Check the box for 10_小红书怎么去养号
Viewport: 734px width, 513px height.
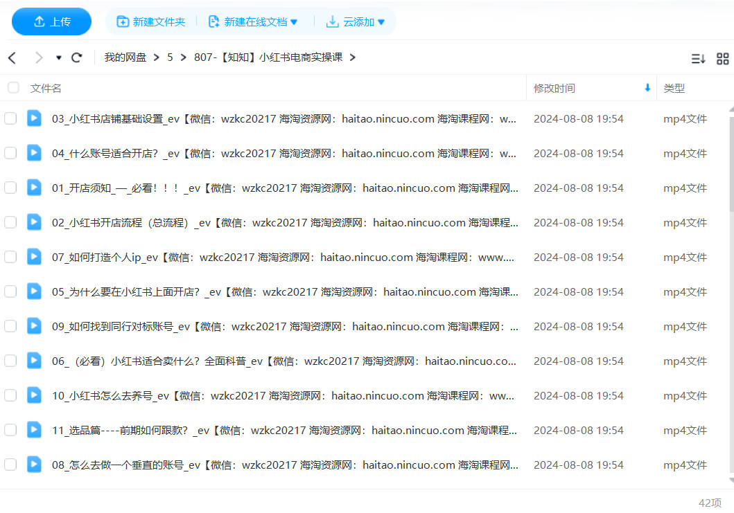[10, 395]
